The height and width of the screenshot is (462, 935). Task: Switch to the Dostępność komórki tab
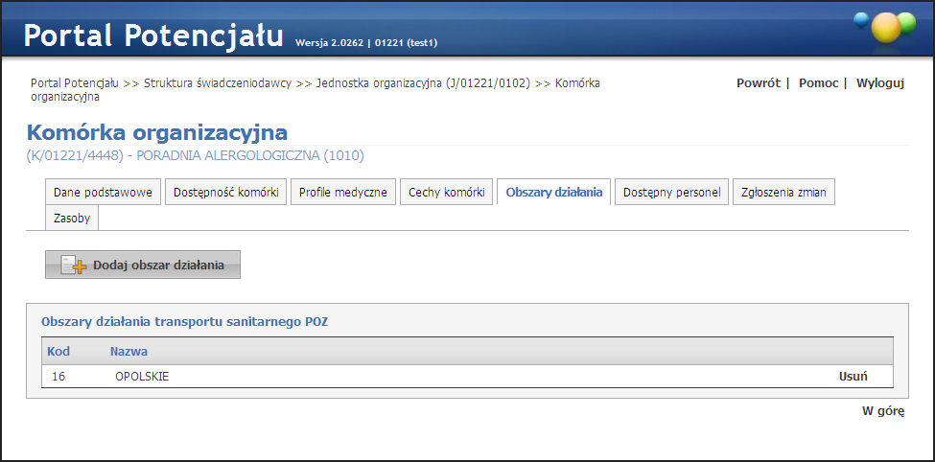click(226, 193)
